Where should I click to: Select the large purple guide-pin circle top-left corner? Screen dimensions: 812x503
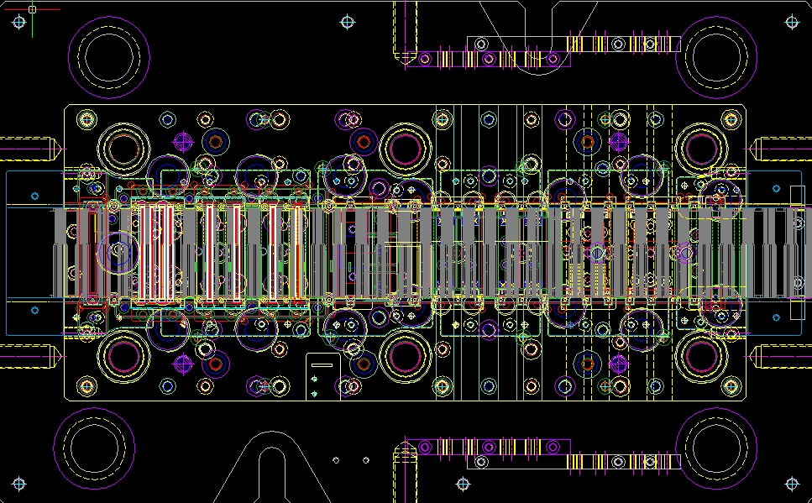pyautogui.click(x=109, y=59)
